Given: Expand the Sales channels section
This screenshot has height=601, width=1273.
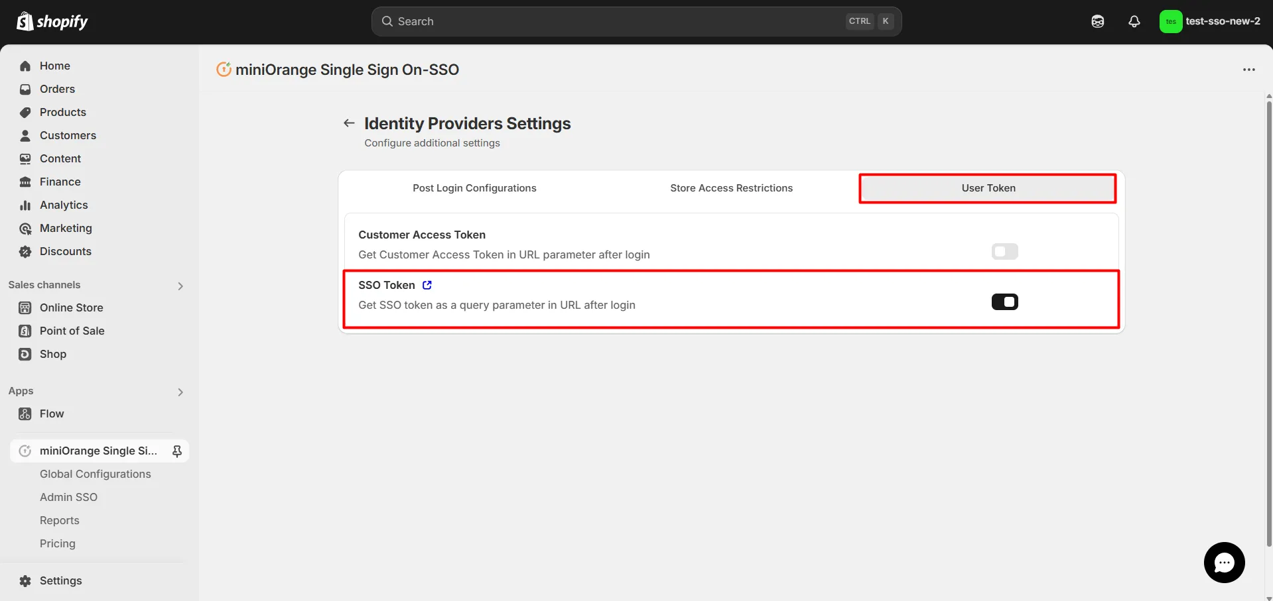Looking at the screenshot, I should (x=180, y=286).
